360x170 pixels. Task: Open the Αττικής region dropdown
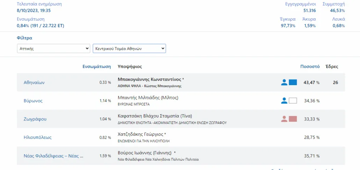[x=53, y=48]
